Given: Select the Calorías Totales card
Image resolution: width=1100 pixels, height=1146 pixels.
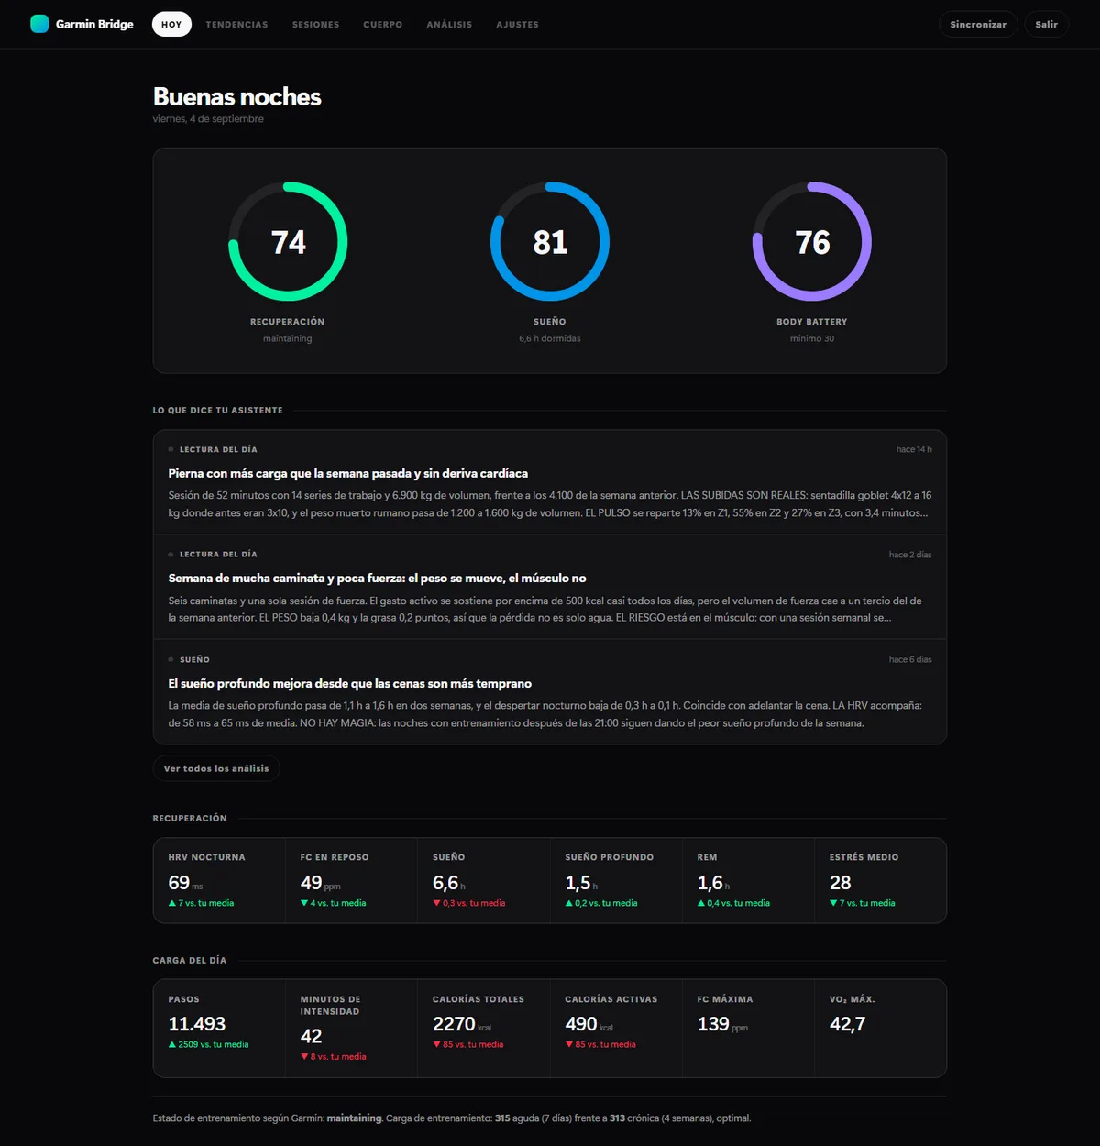Looking at the screenshot, I should (484, 1029).
